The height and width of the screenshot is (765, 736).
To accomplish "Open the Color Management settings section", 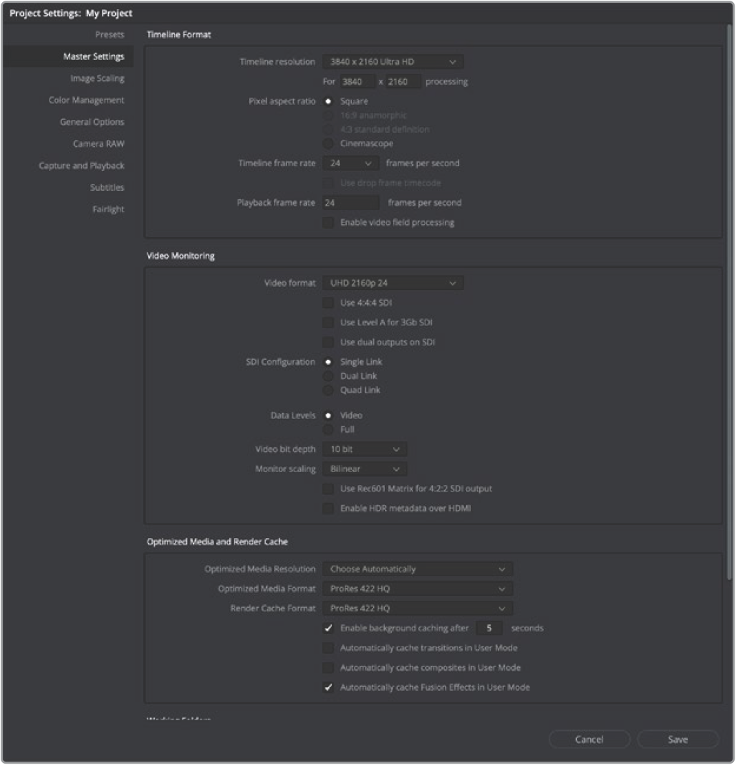I will click(86, 101).
